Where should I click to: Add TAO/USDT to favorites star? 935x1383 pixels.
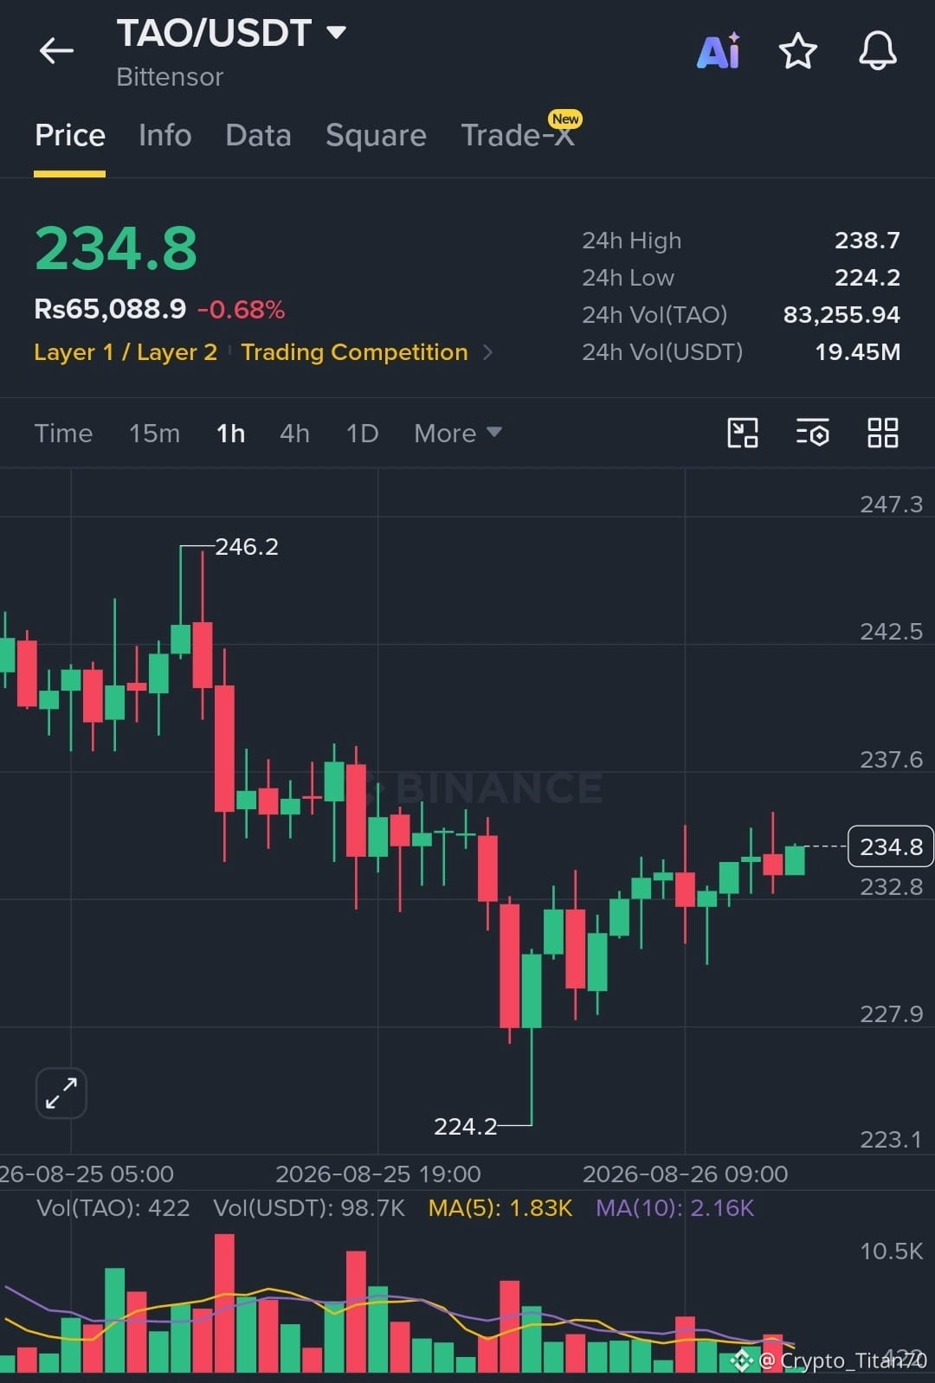(797, 51)
